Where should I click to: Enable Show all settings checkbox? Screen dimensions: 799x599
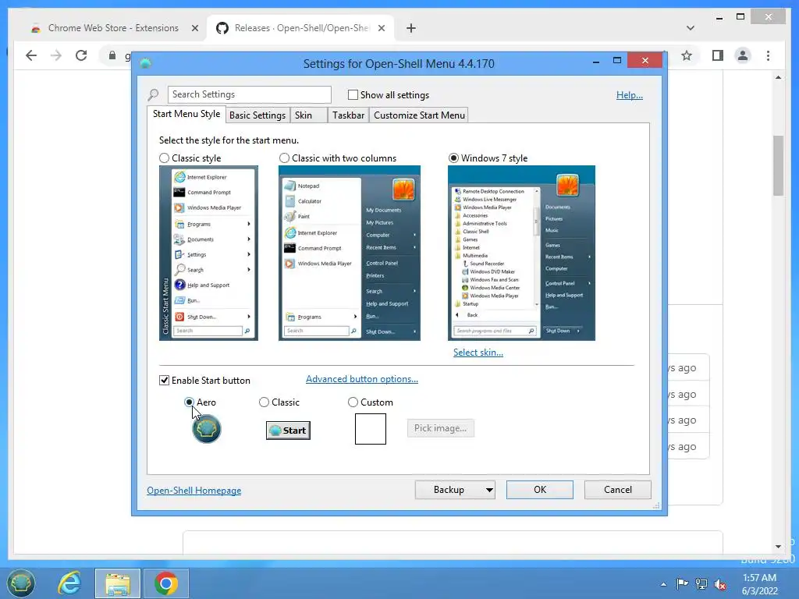353,94
